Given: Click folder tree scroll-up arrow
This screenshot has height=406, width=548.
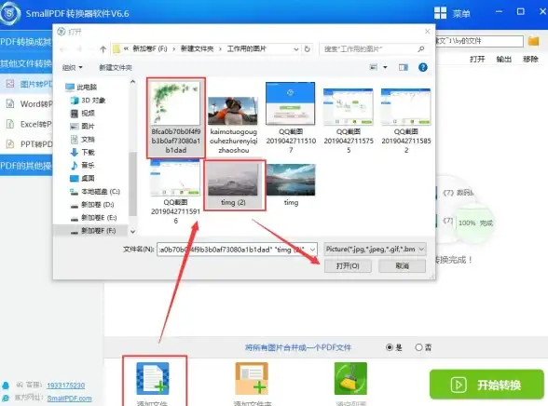Looking at the screenshot, I should (132, 82).
